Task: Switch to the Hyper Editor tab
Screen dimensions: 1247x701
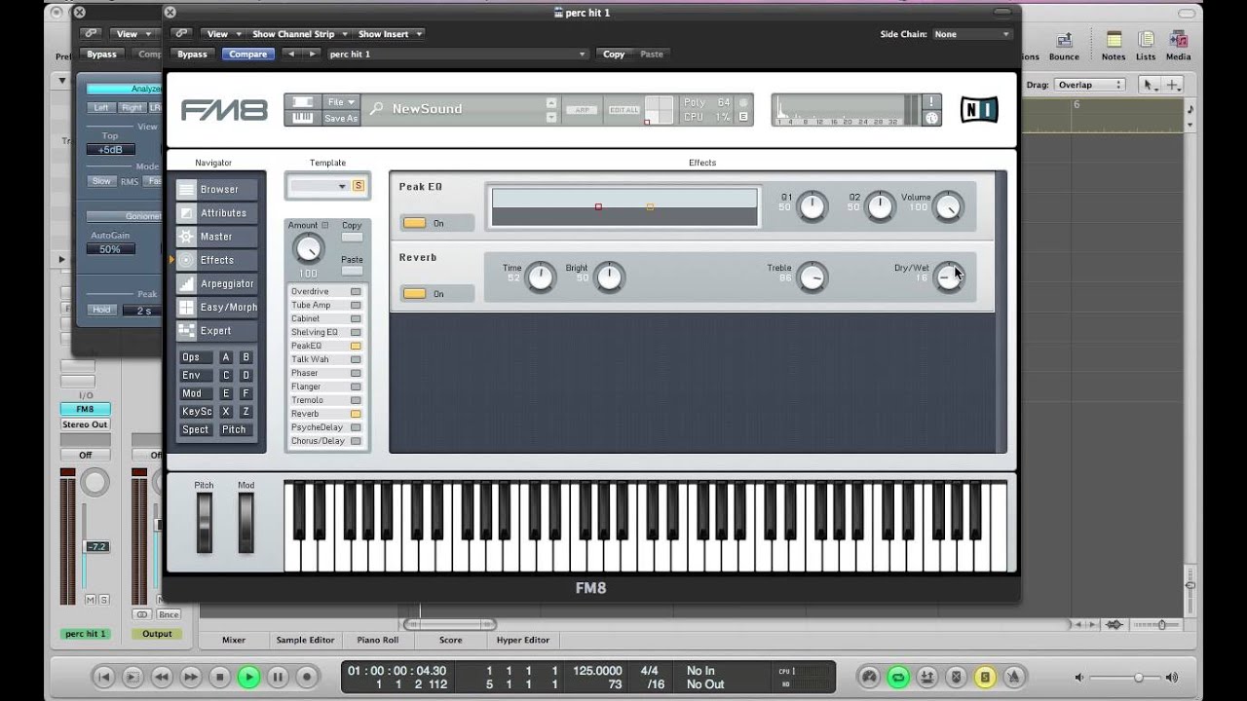Action: (523, 640)
